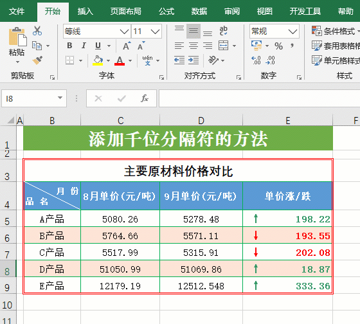Align text left in cell
Image resolution: width=360 pixels, height=324 pixels.
point(179,46)
